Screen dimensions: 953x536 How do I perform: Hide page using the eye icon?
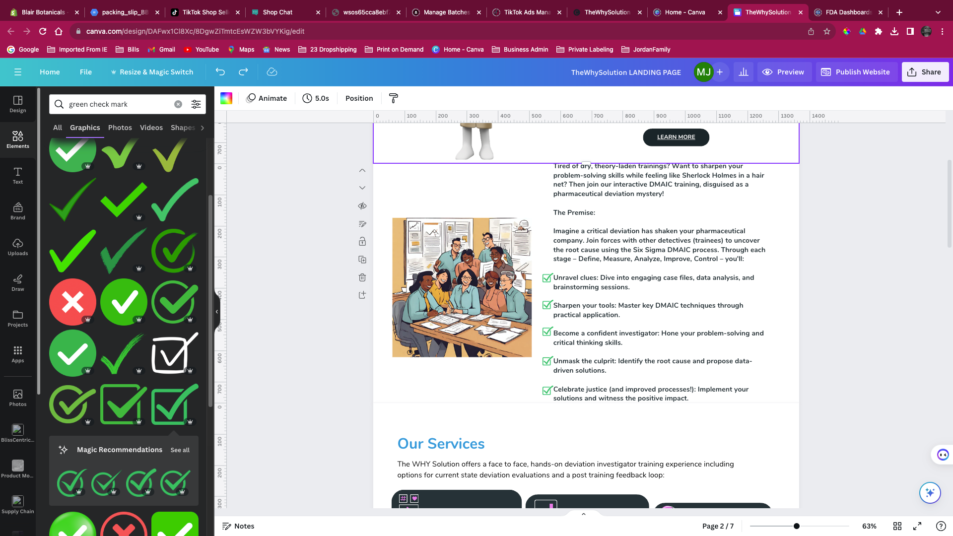[x=362, y=206]
